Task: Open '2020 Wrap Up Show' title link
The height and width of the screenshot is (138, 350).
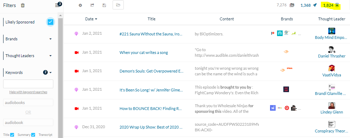Action: click(151, 127)
